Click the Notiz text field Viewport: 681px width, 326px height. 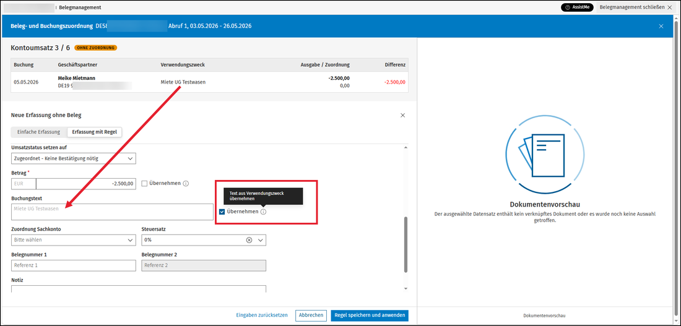point(139,289)
